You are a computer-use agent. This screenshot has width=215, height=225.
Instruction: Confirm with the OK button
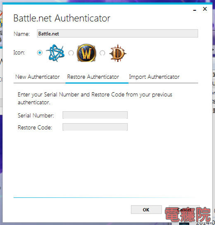click(x=146, y=210)
